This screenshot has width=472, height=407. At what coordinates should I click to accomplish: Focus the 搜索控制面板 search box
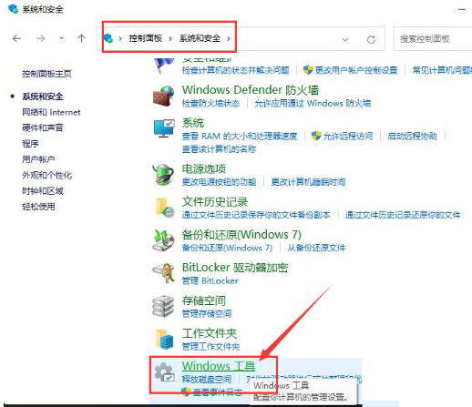433,39
